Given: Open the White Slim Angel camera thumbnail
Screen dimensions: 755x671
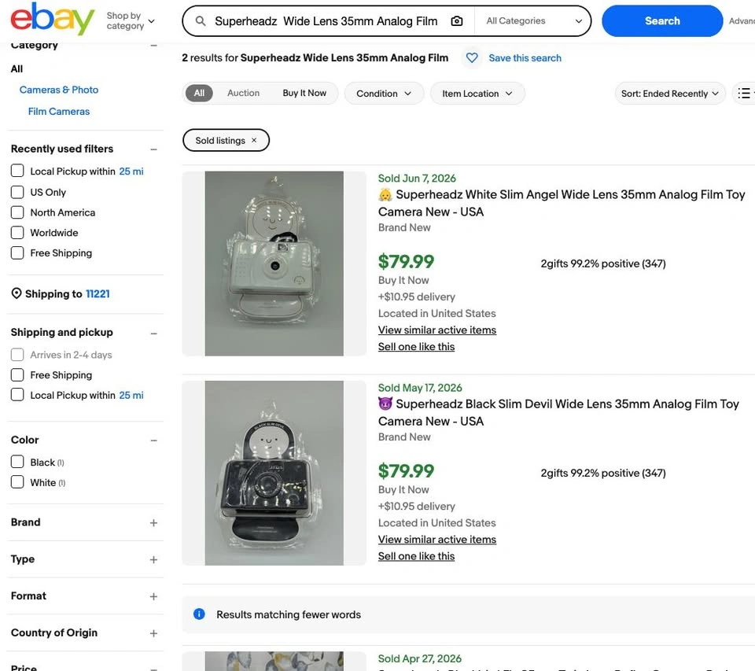Looking at the screenshot, I should [274, 264].
